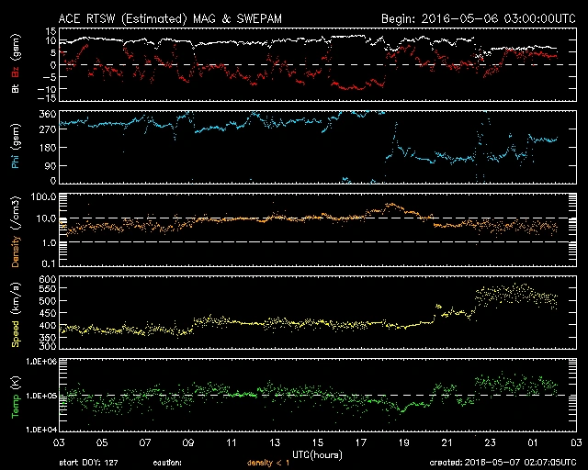Click the 13 hour tick on time axis
Image resolution: width=588 pixels, height=470 pixels.
coord(275,442)
